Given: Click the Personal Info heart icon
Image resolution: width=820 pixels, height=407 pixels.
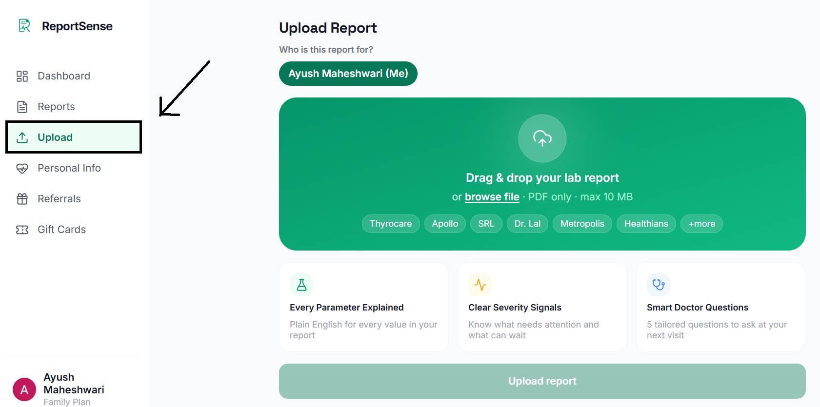Looking at the screenshot, I should click(x=22, y=168).
